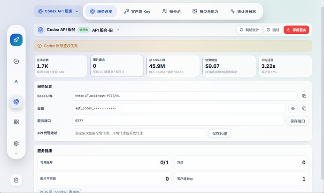Switch to the 模型与能力 tab
The height and width of the screenshot is (193, 324).
(x=205, y=11)
